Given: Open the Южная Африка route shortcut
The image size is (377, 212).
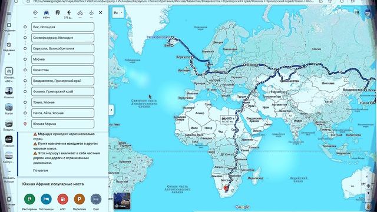Looking at the screenshot, I should point(9,75).
